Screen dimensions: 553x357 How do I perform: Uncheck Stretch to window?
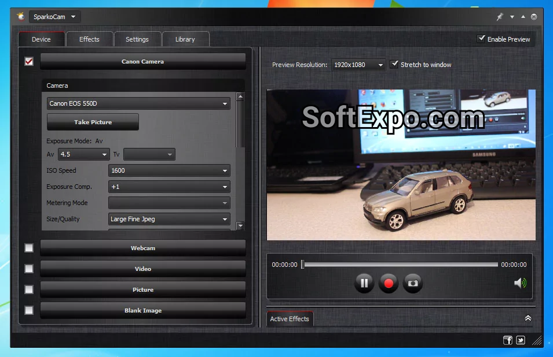(x=394, y=64)
